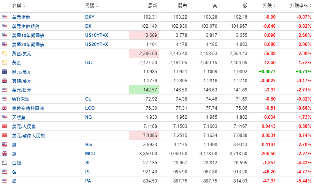Click the gold bar icon beside 黃金/美元
The image size is (314, 184).
pos(5,53)
